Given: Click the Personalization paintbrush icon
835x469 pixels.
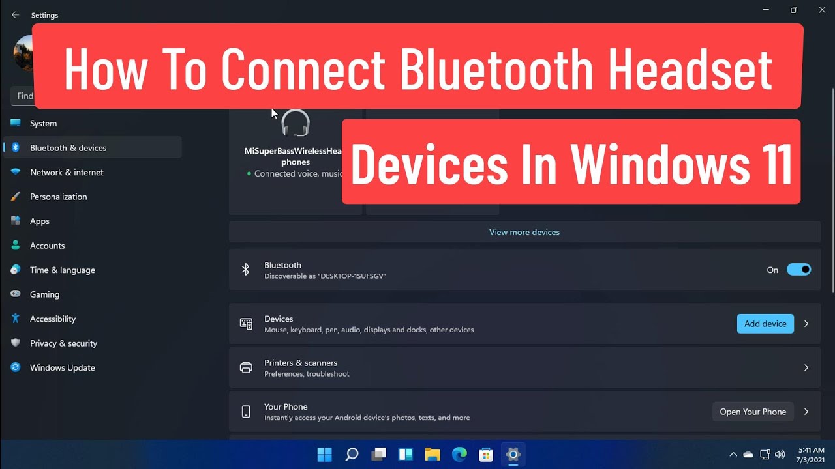Looking at the screenshot, I should click(16, 197).
